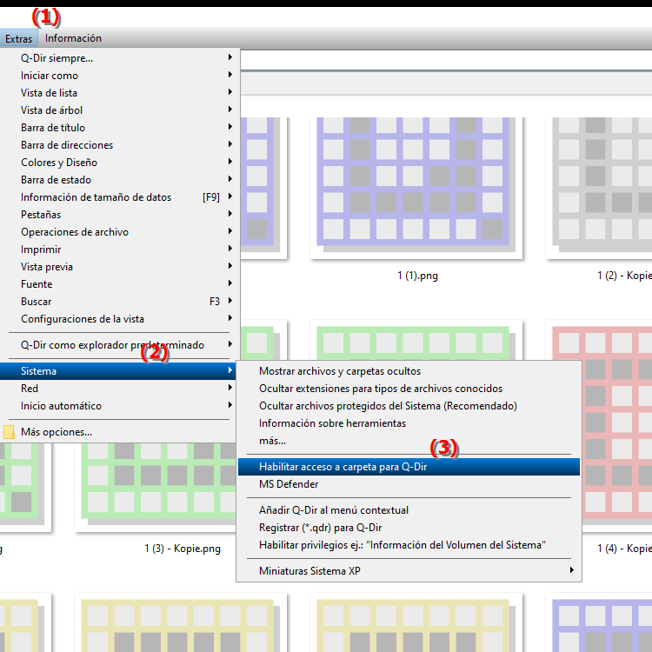Screen dimensions: 652x652
Task: Choose Registrar (*.qdr) para Q-Dir
Action: coord(409,528)
